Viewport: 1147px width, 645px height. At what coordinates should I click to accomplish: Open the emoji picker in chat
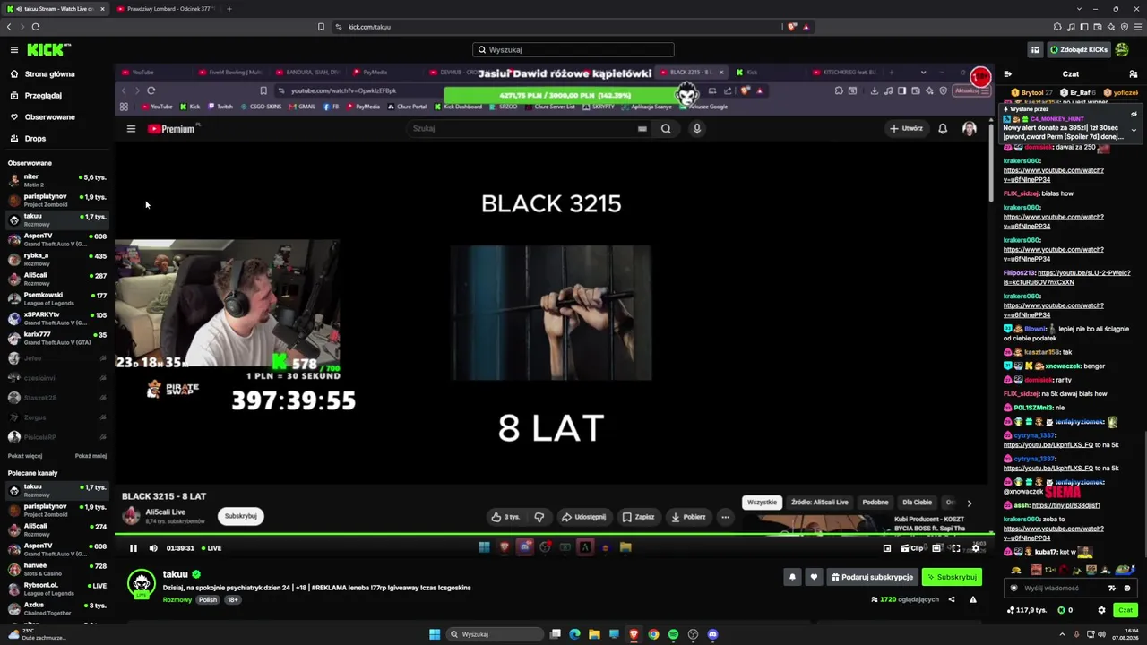coord(1127,589)
